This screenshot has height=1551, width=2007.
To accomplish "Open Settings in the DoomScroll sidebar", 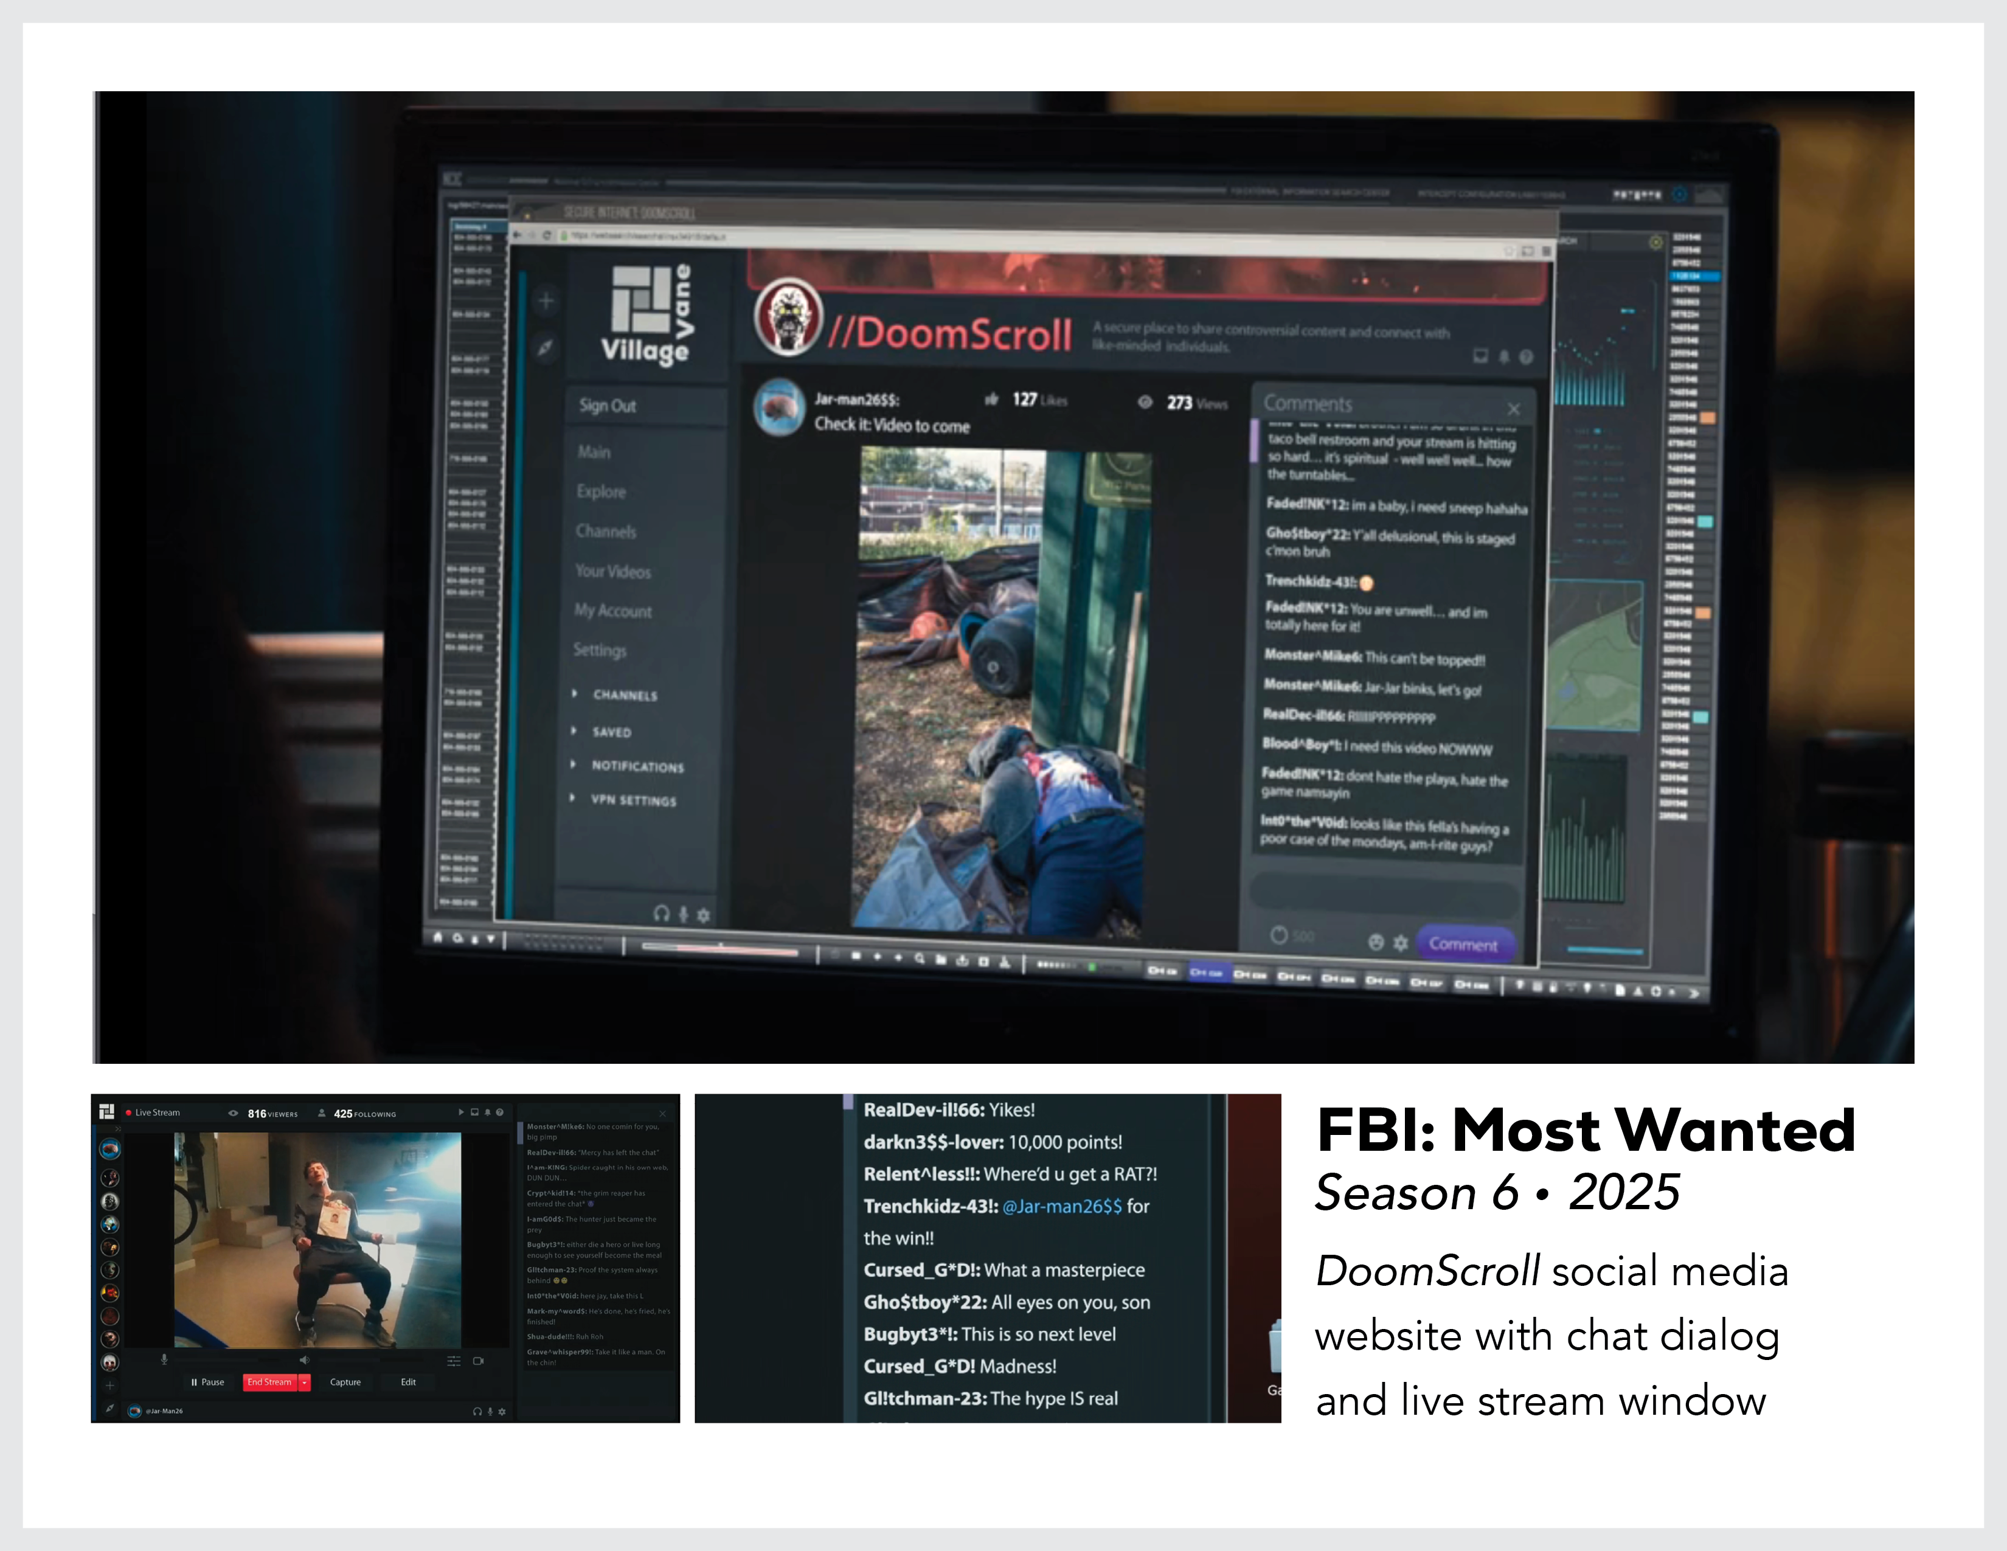I will coord(600,651).
